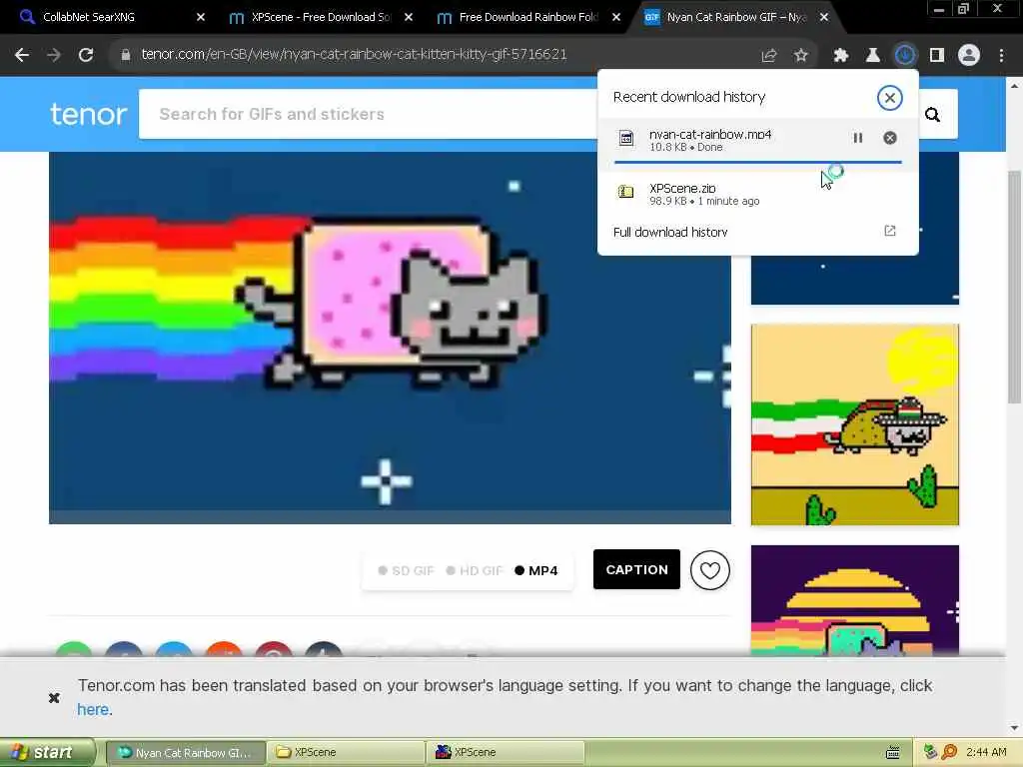
Task: Switch to Nyan Cat Rainbow GIF taskbar item
Action: tap(185, 753)
